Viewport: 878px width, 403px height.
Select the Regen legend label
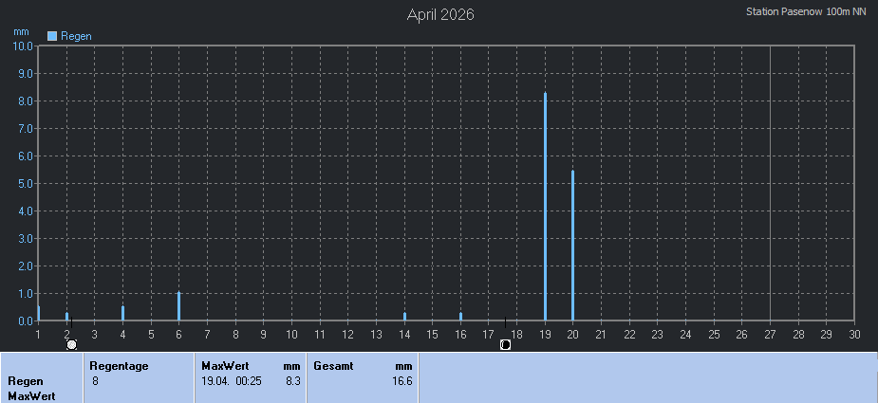[76, 36]
